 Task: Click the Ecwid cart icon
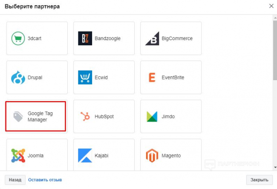coord(85,78)
